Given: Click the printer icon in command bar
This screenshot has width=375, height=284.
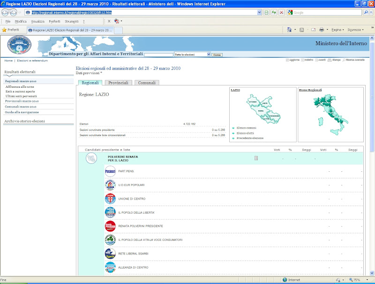Looking at the screenshot, I should pos(322,30).
